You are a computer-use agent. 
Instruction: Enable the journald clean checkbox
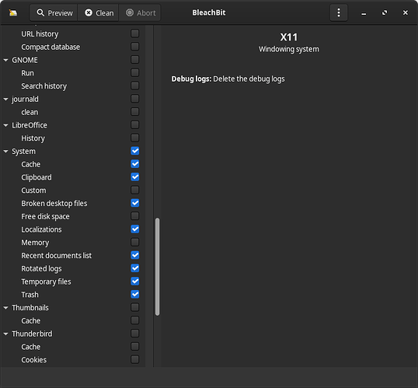(x=135, y=112)
